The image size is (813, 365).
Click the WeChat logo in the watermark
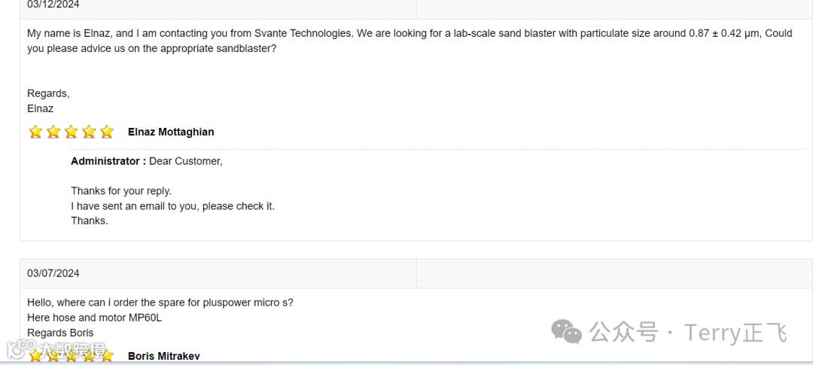point(566,331)
